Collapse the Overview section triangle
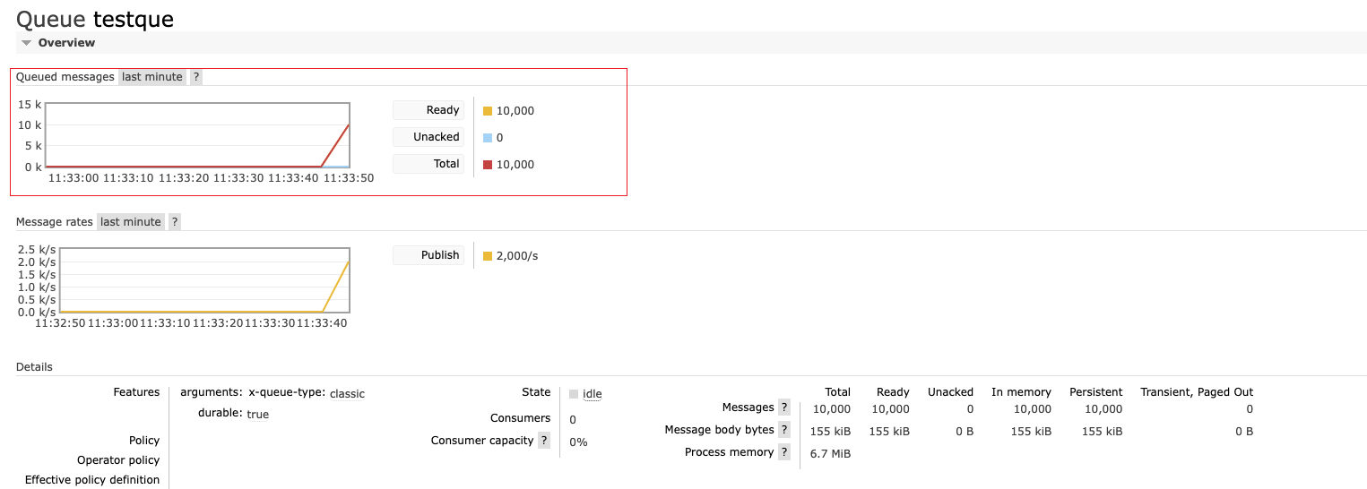 click(x=27, y=43)
